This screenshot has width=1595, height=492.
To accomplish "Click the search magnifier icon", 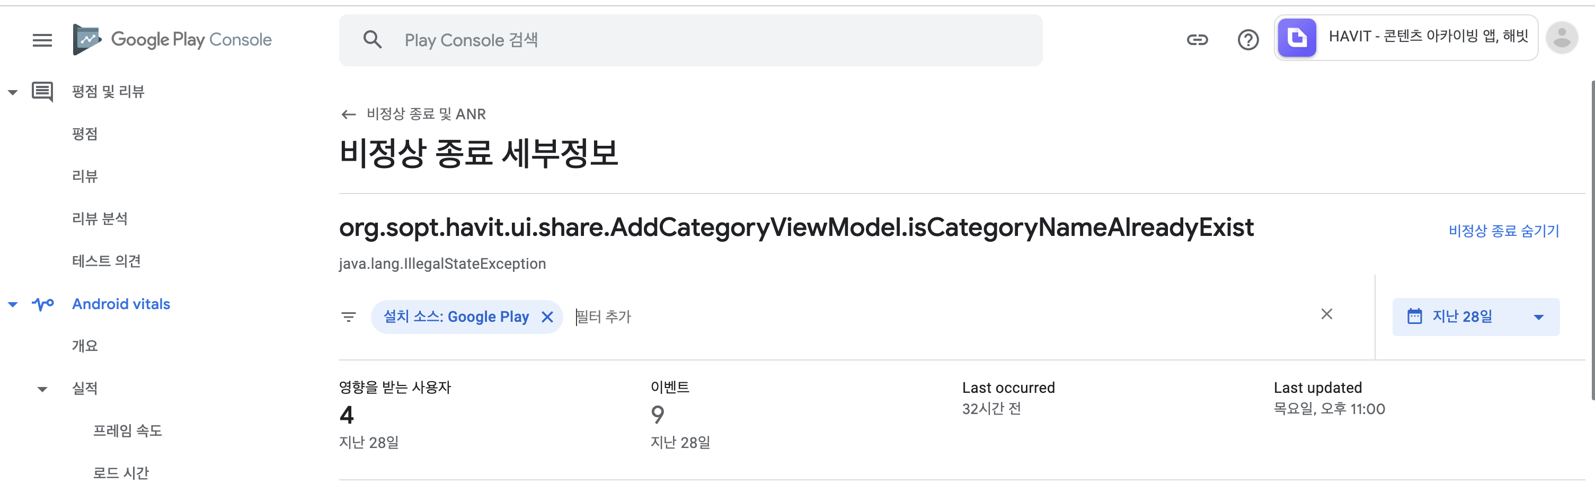I will [x=373, y=39].
